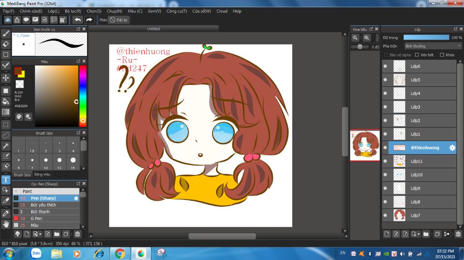
Task: Hide layer Lớp7
Action: click(x=385, y=215)
